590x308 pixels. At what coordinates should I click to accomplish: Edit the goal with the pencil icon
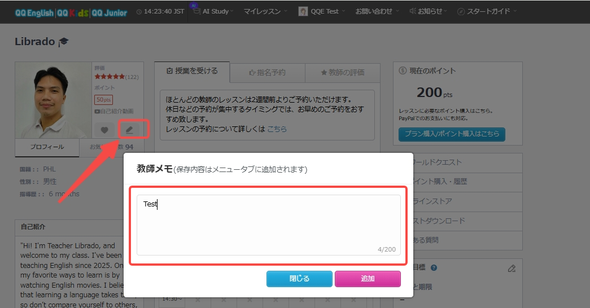point(512,269)
